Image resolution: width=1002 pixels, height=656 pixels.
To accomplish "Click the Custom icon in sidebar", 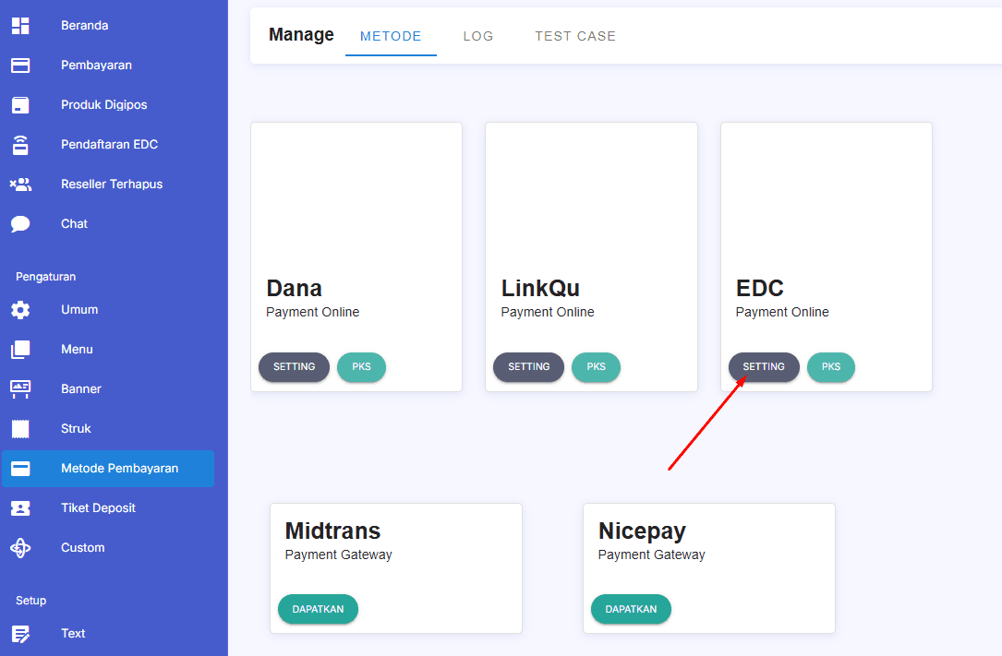I will click(20, 548).
